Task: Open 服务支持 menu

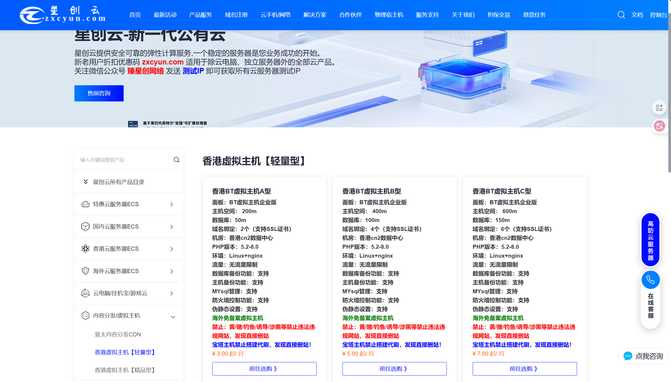Action: (x=428, y=15)
